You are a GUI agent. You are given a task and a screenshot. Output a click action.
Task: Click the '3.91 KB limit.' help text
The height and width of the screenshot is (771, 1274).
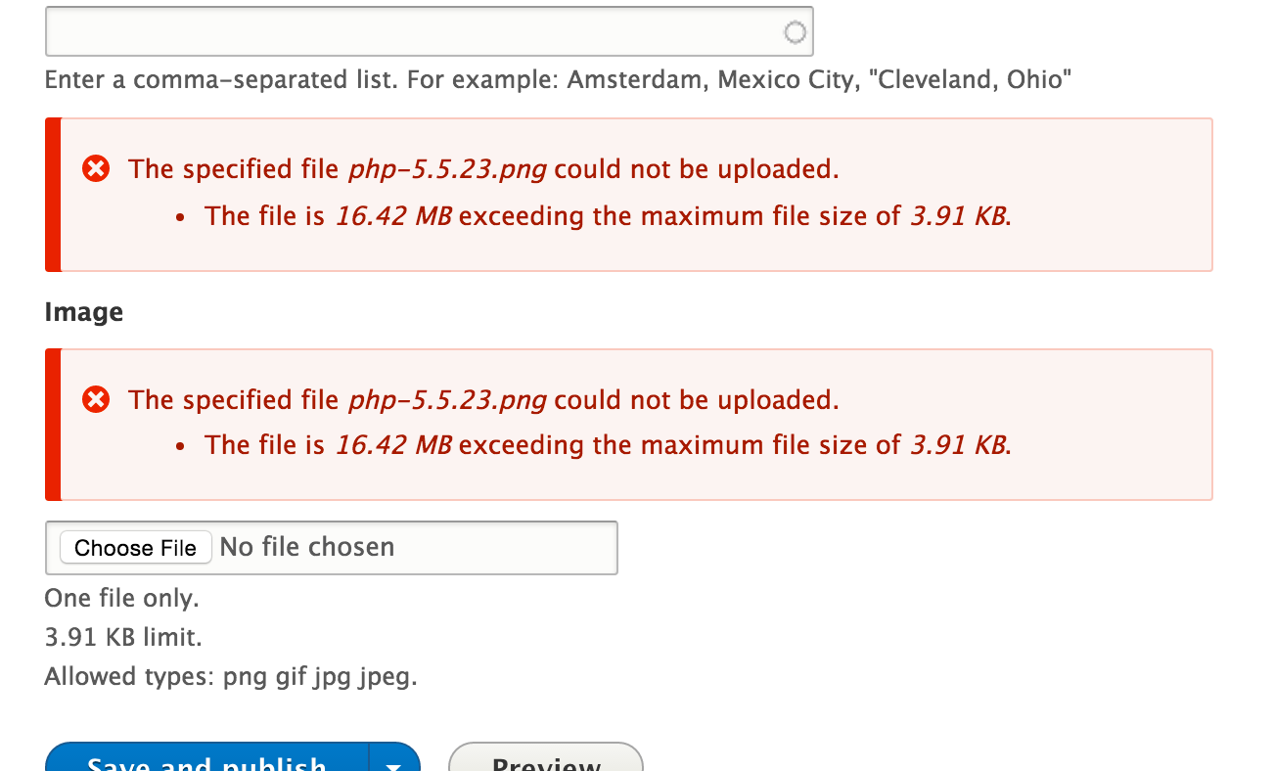123,638
